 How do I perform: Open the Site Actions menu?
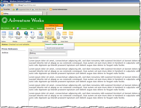click(6, 28)
